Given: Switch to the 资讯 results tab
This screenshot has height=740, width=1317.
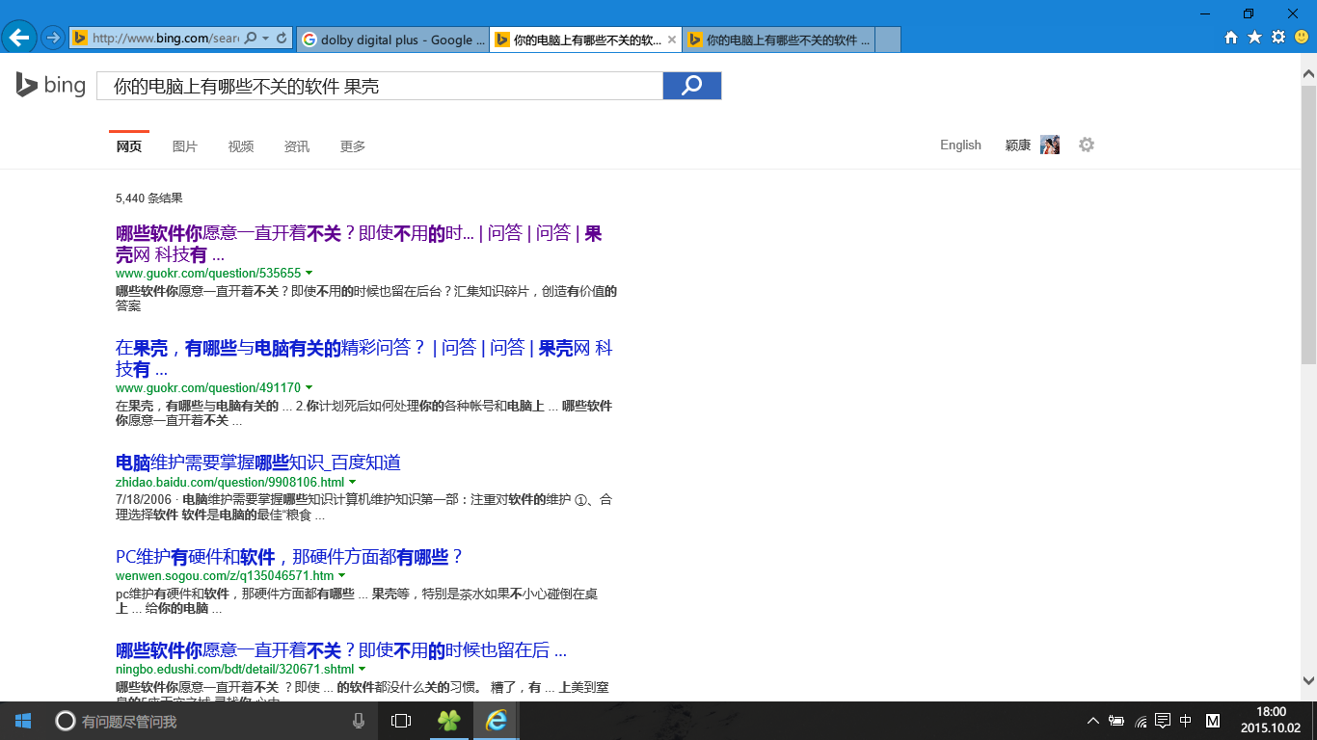Looking at the screenshot, I should tap(297, 146).
